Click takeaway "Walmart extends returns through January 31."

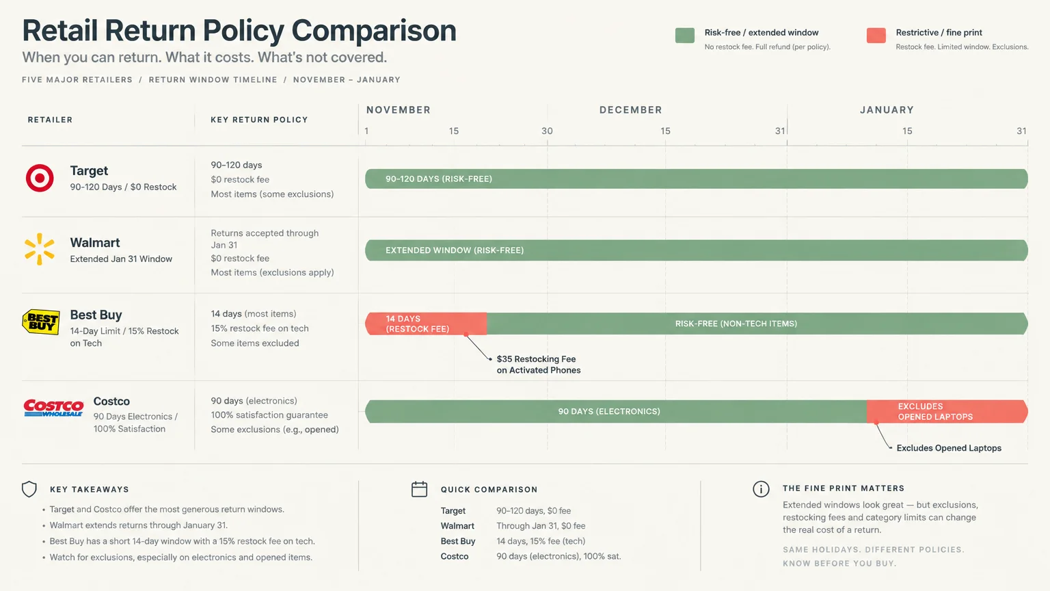(138, 525)
